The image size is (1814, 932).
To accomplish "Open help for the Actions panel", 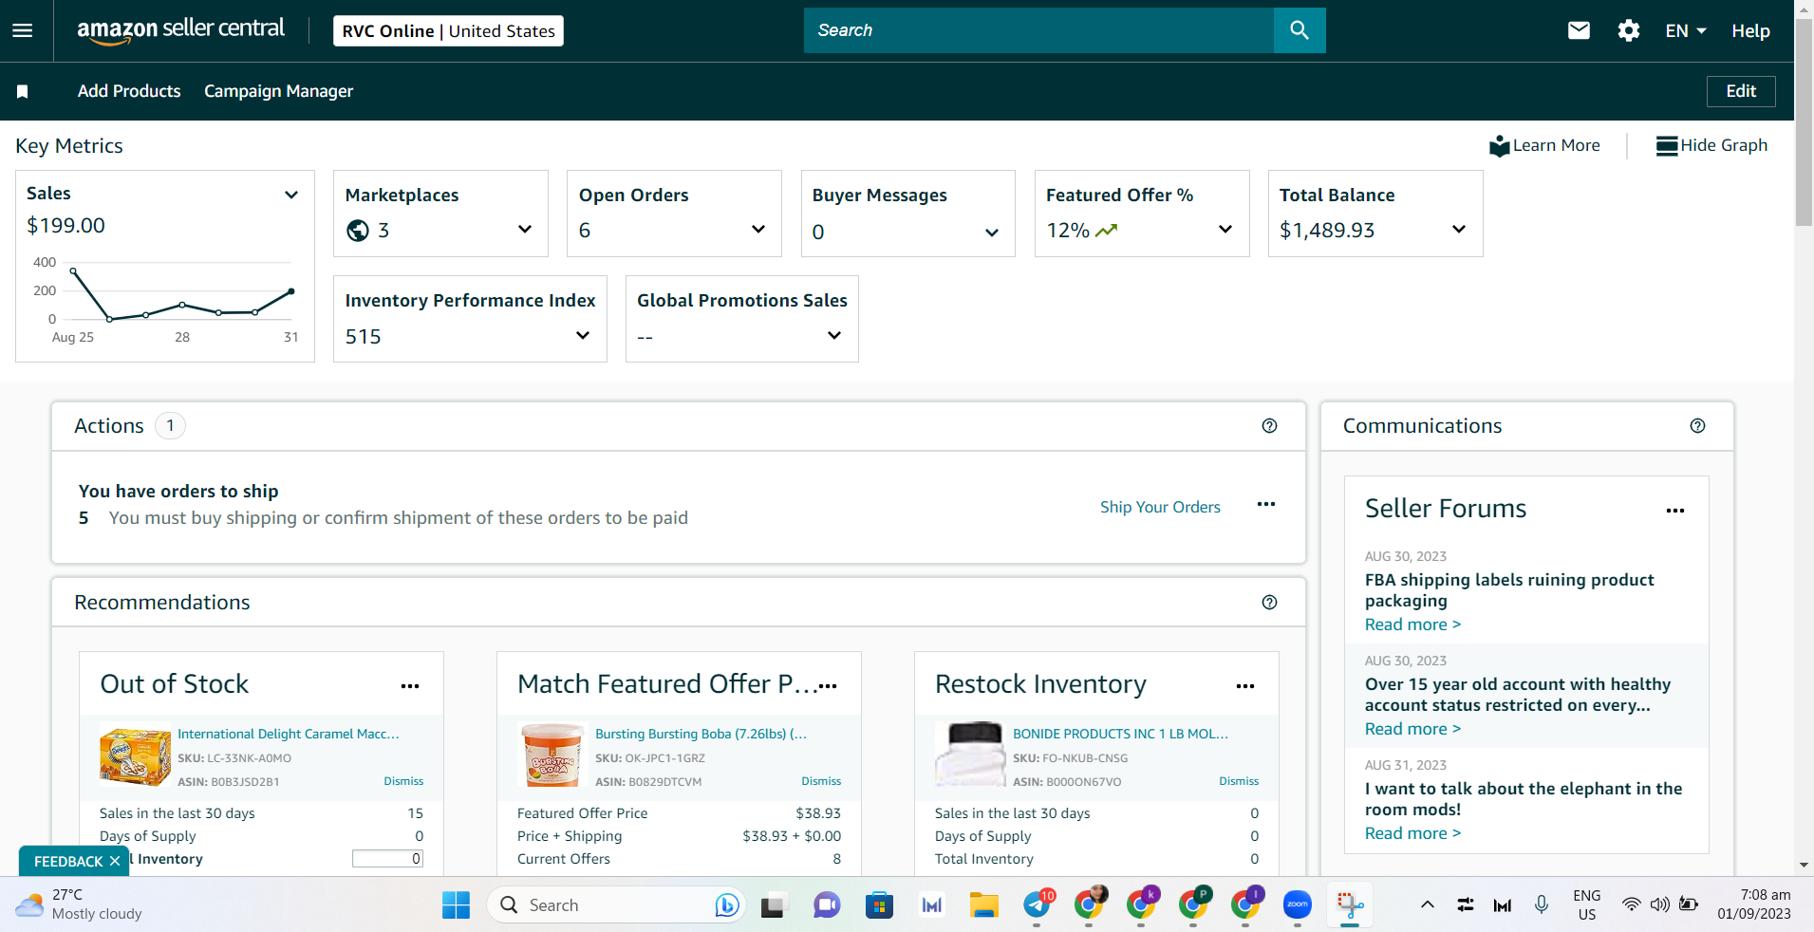I will click(x=1269, y=426).
